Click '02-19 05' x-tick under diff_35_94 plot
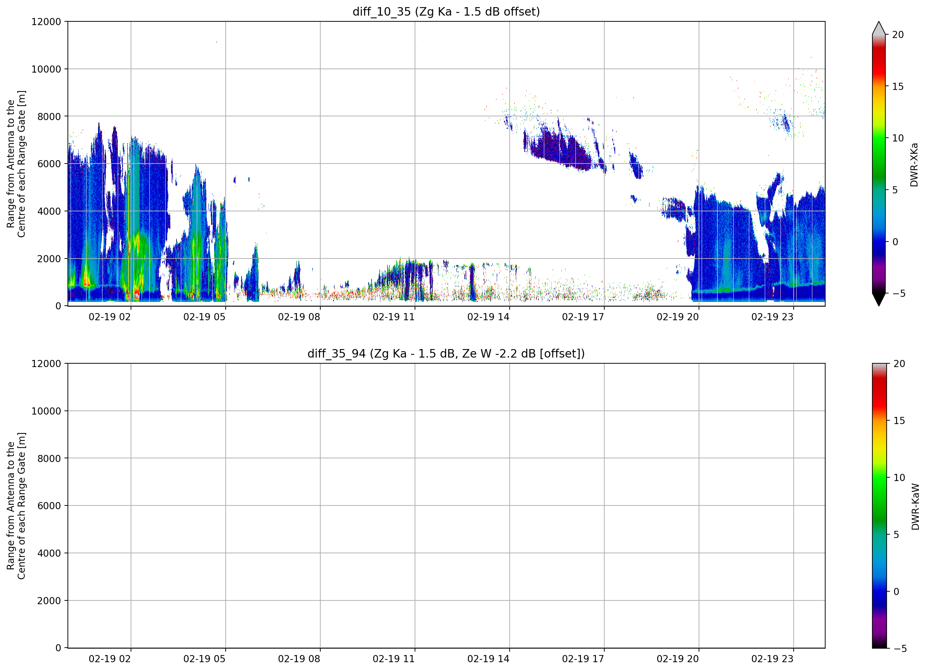The width and height of the screenshot is (927, 671). (204, 659)
